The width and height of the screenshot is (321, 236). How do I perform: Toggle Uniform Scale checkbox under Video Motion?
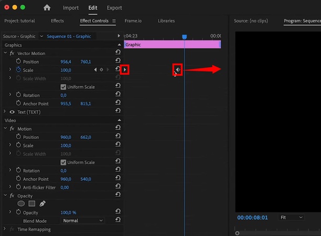coord(63,162)
